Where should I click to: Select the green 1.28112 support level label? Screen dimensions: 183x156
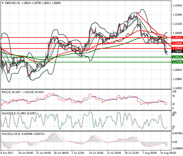[177, 57]
